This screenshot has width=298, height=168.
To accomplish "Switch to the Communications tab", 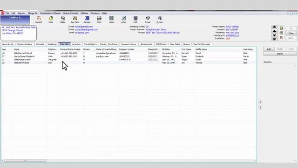I will click(25, 44).
